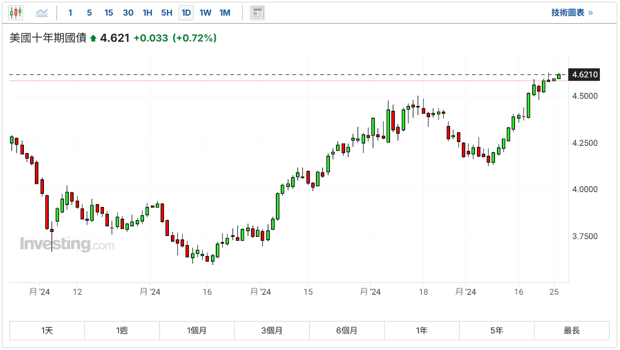Switch chart to 1W weekly interval
The image size is (620, 350).
(206, 13)
